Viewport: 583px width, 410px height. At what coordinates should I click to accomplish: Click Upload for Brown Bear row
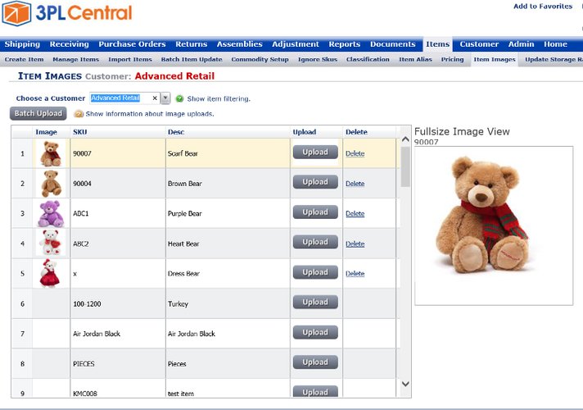click(x=315, y=182)
